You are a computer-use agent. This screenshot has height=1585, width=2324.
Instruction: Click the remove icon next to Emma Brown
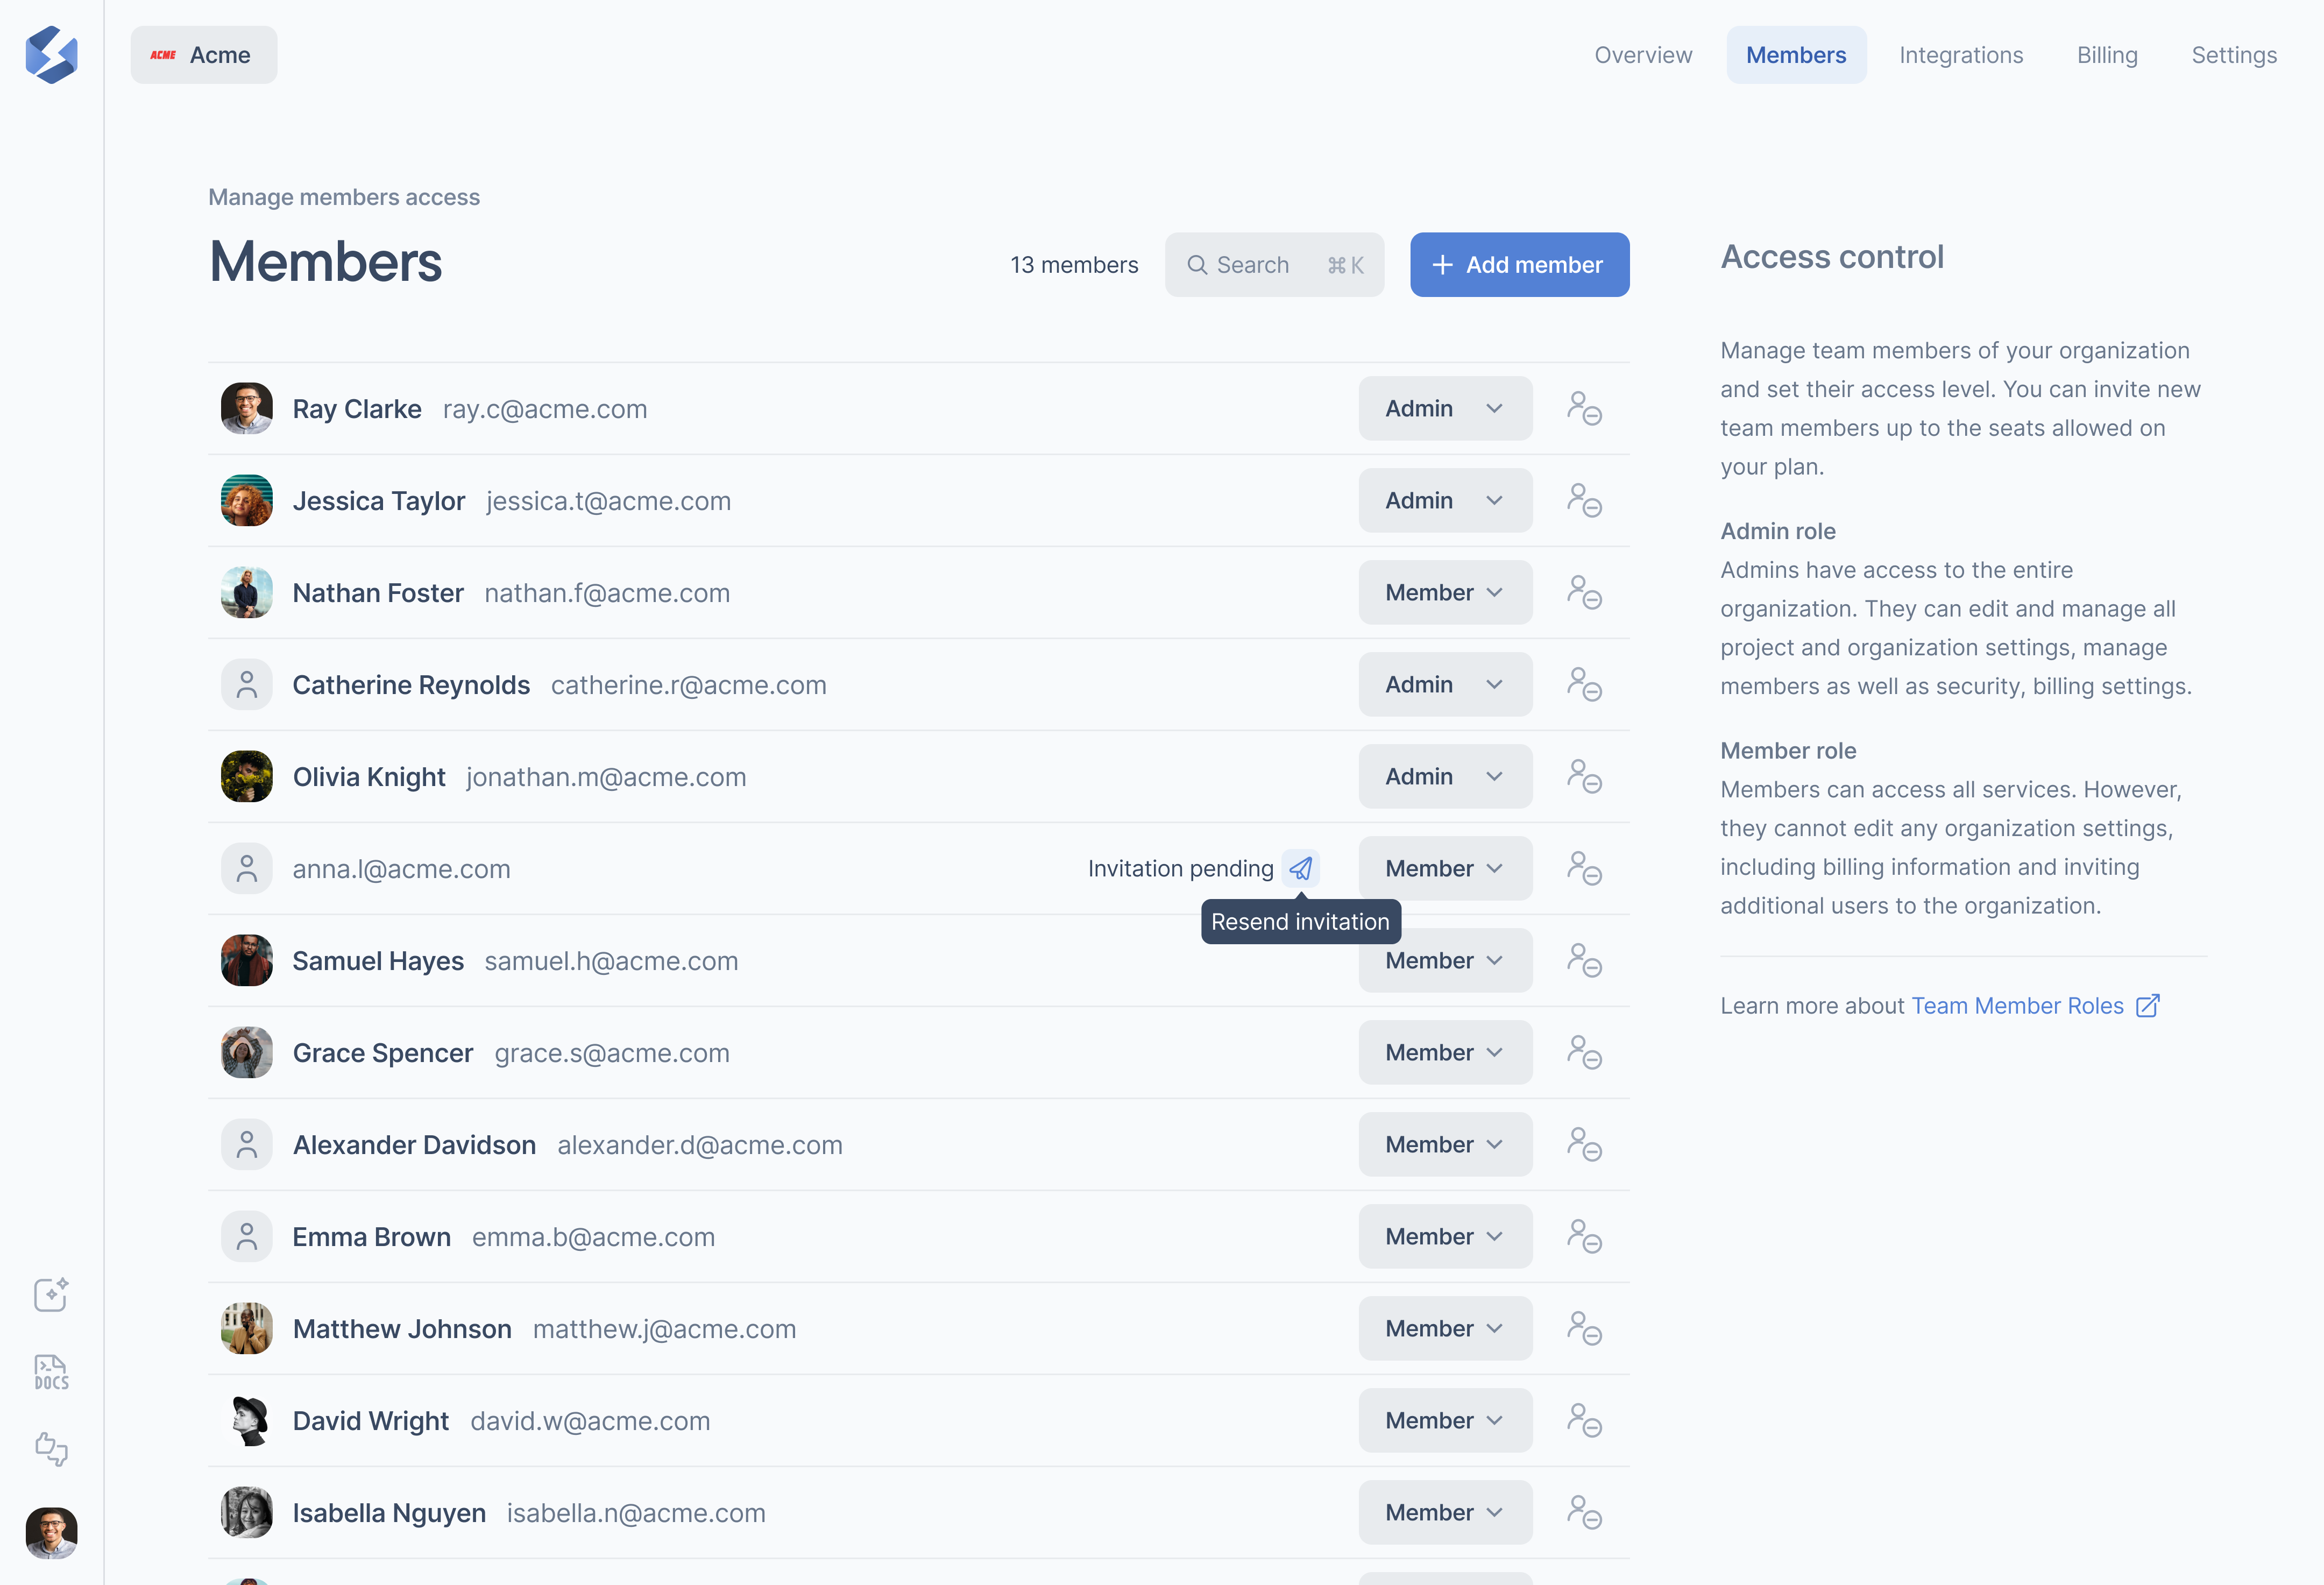[1584, 1236]
